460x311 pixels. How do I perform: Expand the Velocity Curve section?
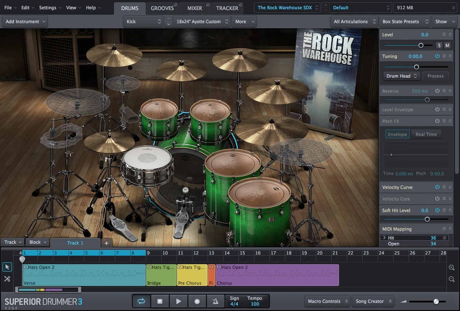click(x=450, y=187)
